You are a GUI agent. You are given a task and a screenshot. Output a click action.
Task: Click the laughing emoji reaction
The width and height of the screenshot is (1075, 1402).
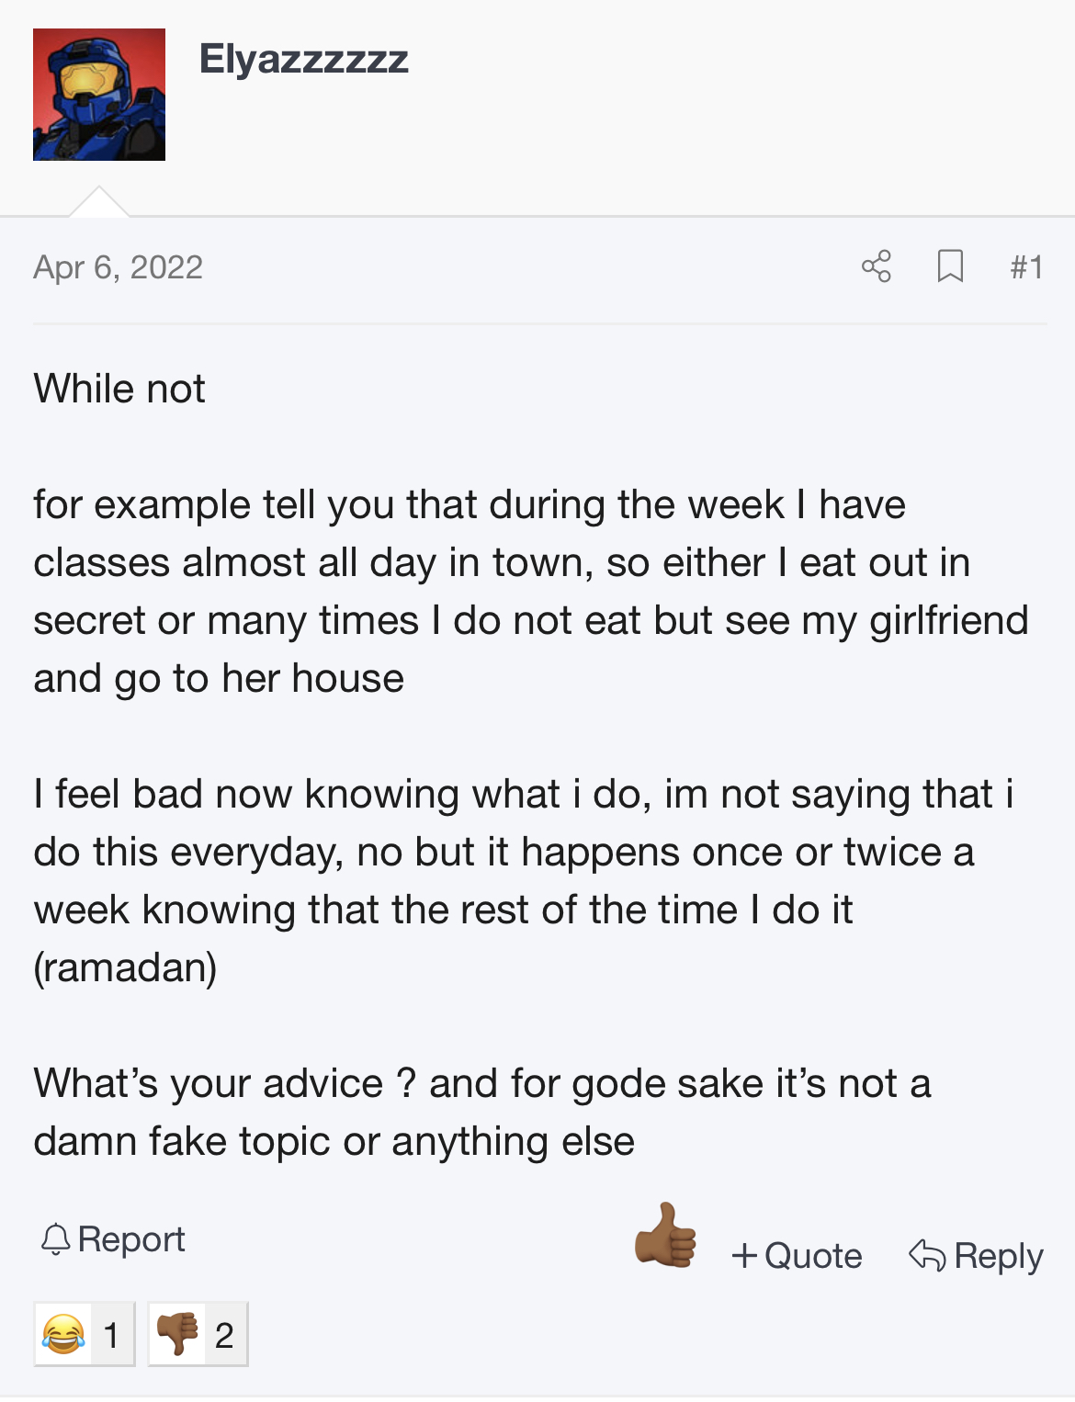pyautogui.click(x=63, y=1334)
